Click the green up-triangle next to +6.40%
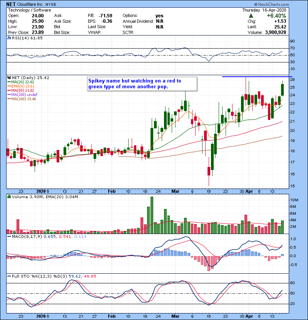 (x=251, y=16)
